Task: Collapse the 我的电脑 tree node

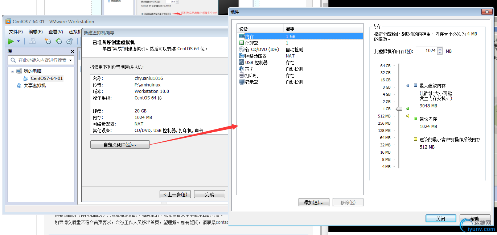Action: (x=13, y=71)
